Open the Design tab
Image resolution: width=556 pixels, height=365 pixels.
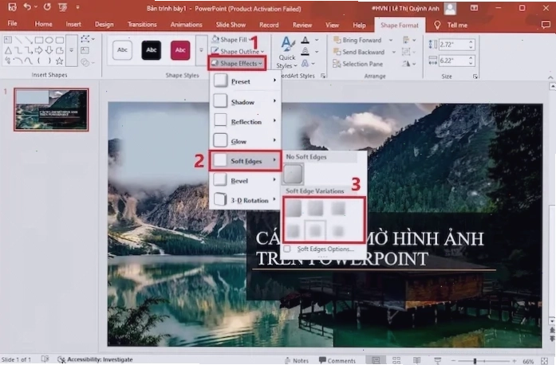tap(104, 25)
